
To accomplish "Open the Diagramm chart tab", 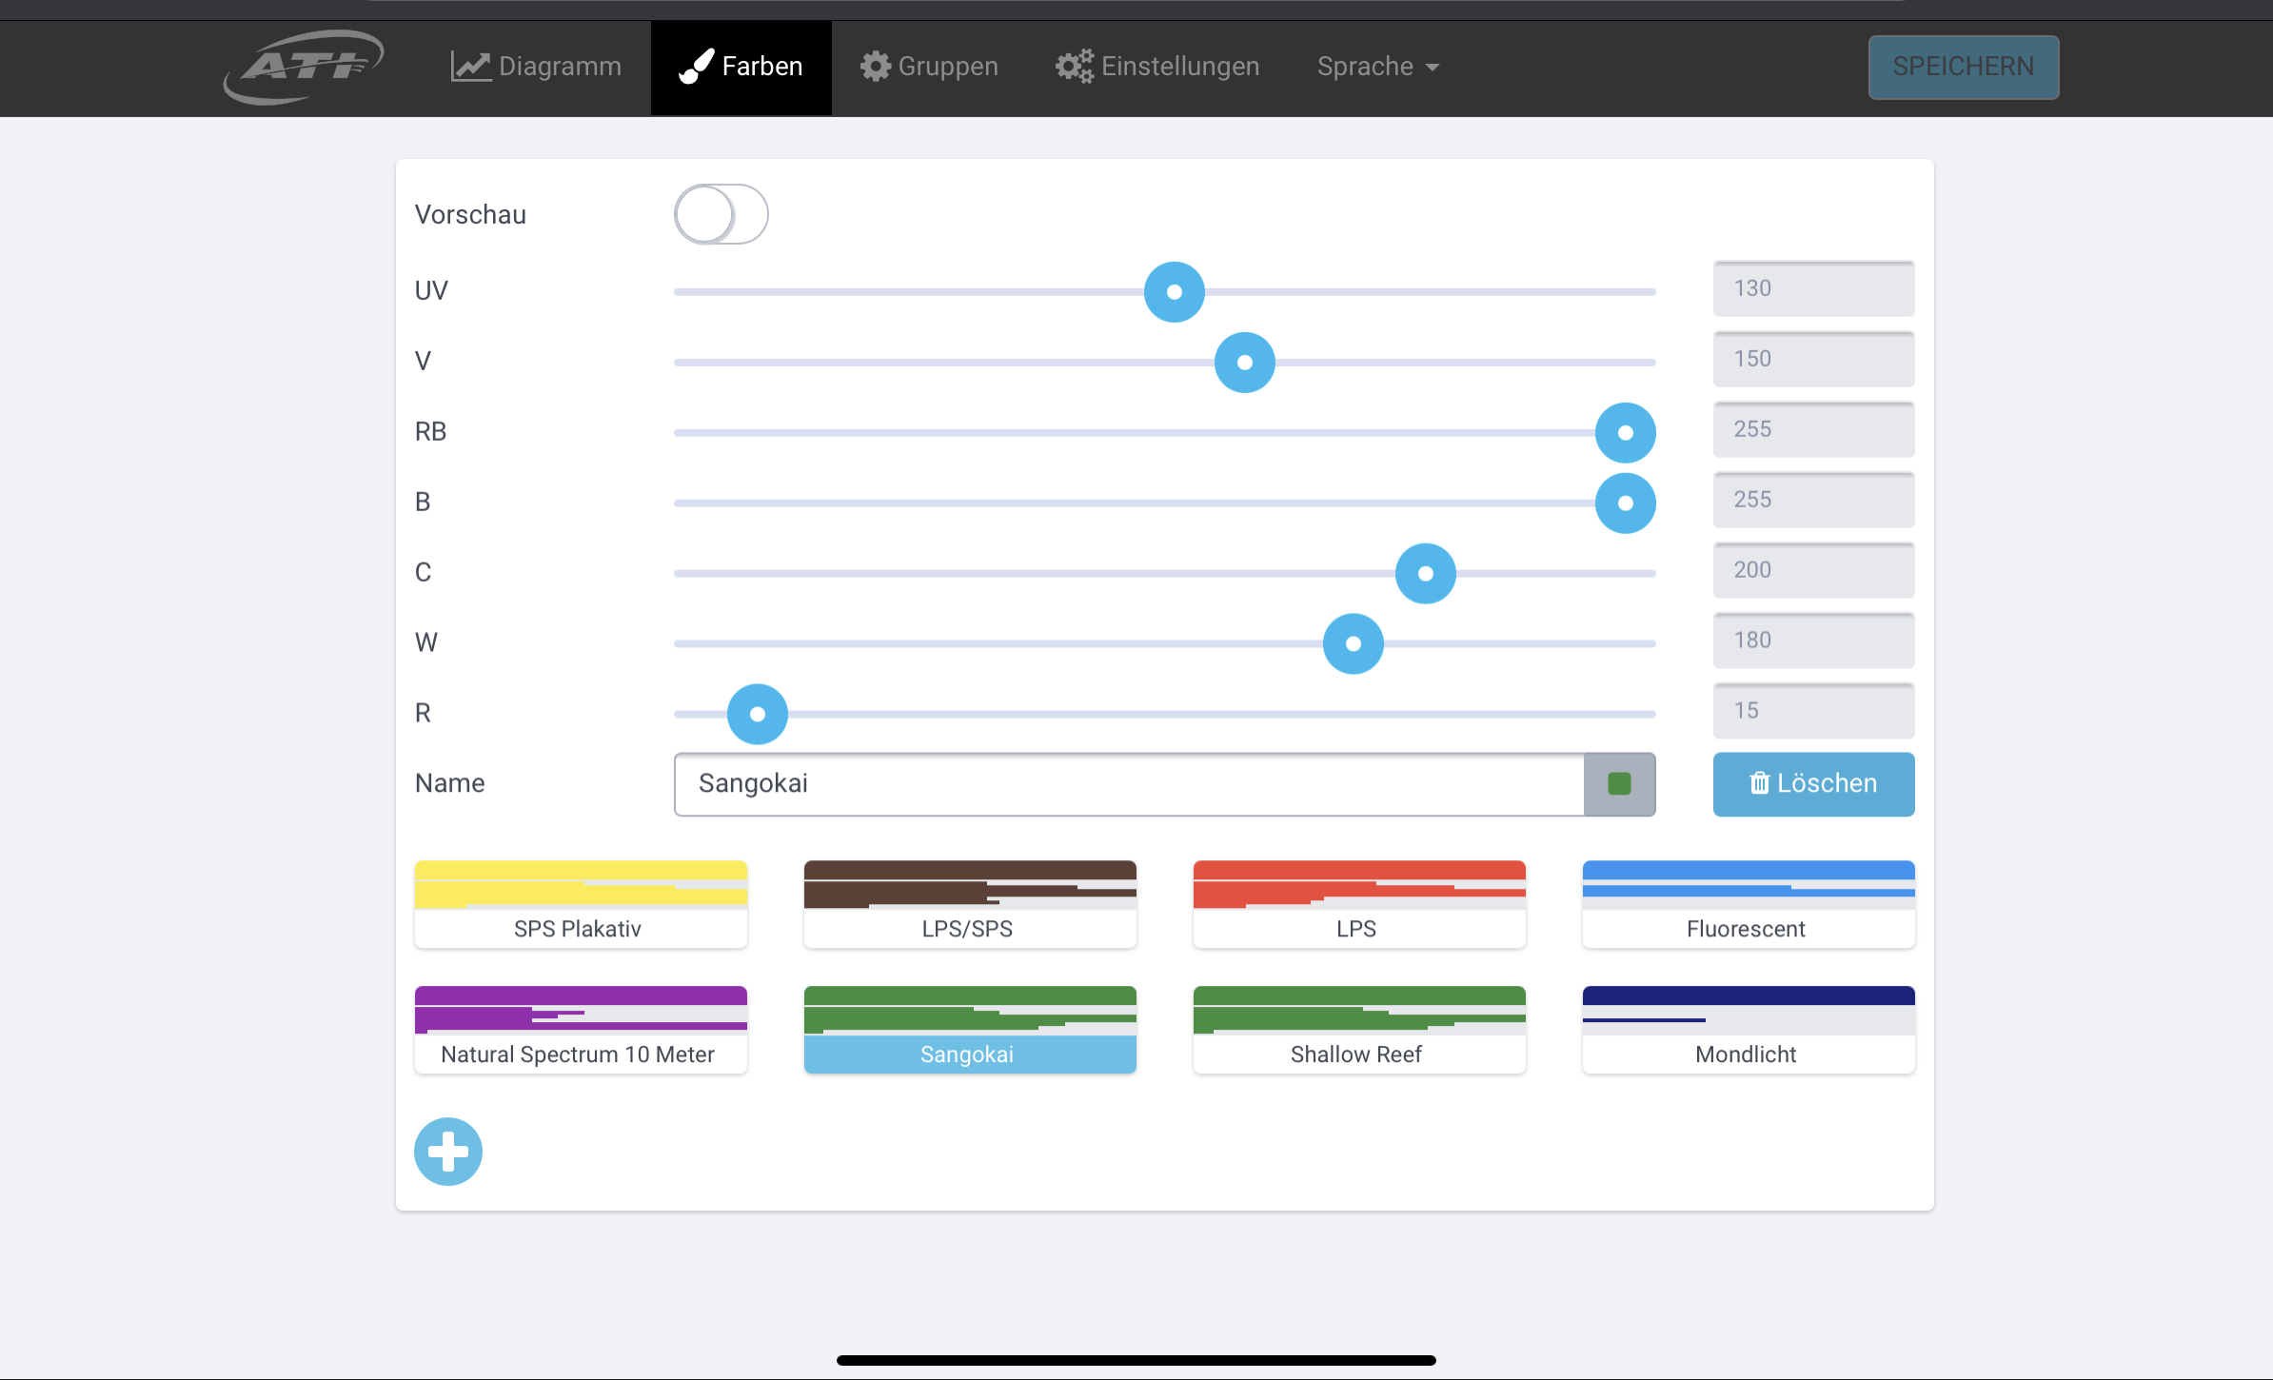I will point(536,67).
